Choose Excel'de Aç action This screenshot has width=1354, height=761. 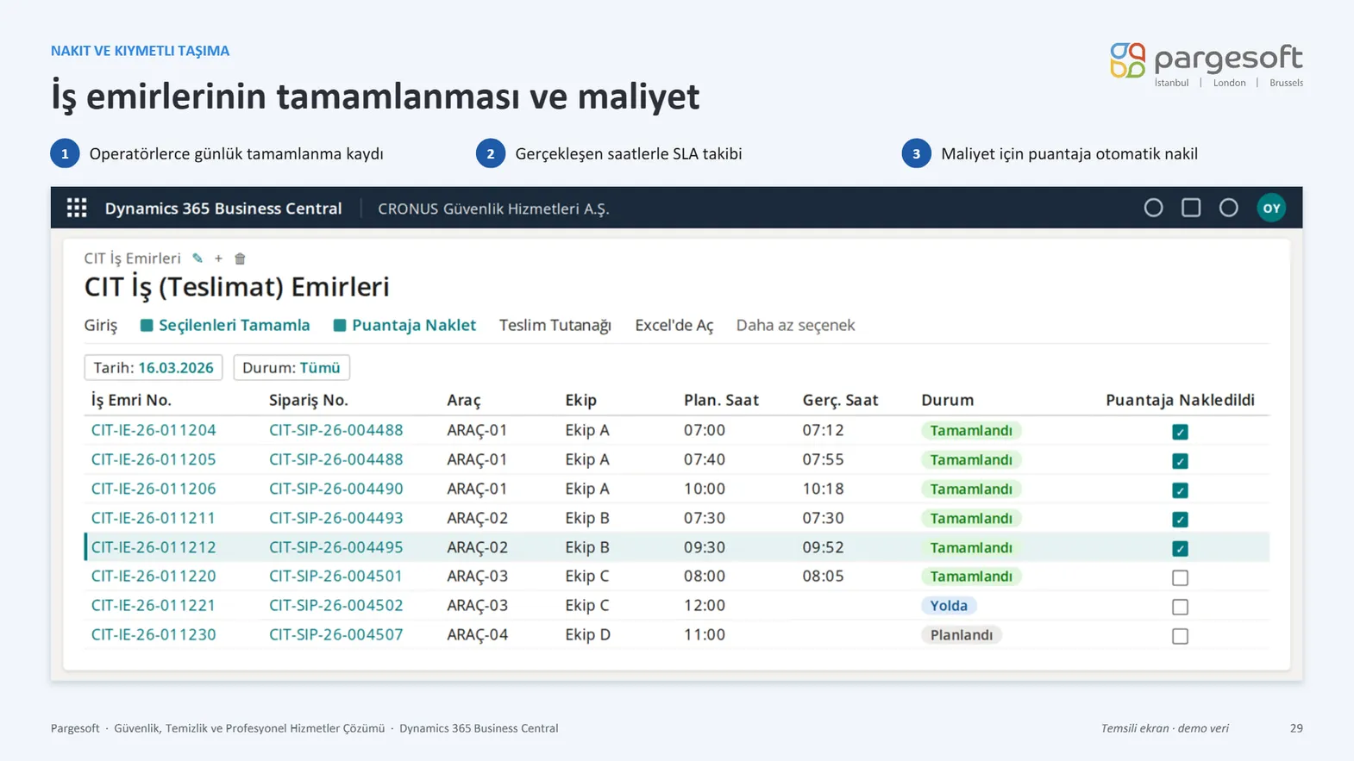click(x=674, y=325)
